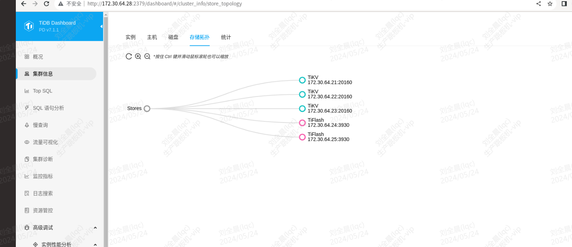
Task: Select the 集群信息 menu item
Action: pyautogui.click(x=56, y=74)
